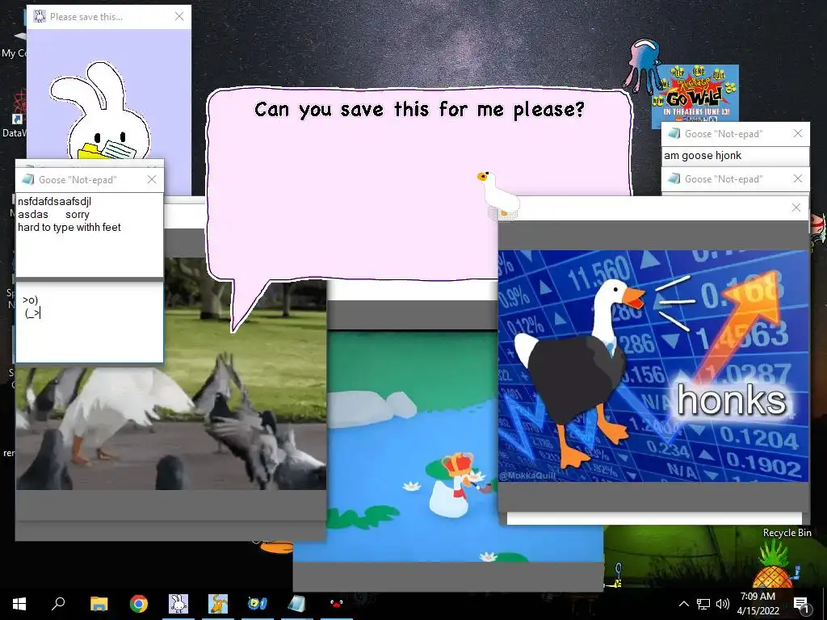
Task: Click the text "am goose hjonk"
Action: [x=703, y=156]
